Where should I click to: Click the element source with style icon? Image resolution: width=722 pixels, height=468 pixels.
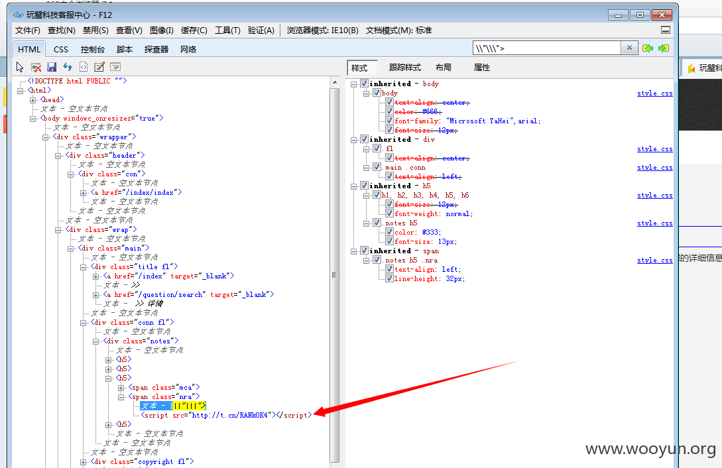84,67
